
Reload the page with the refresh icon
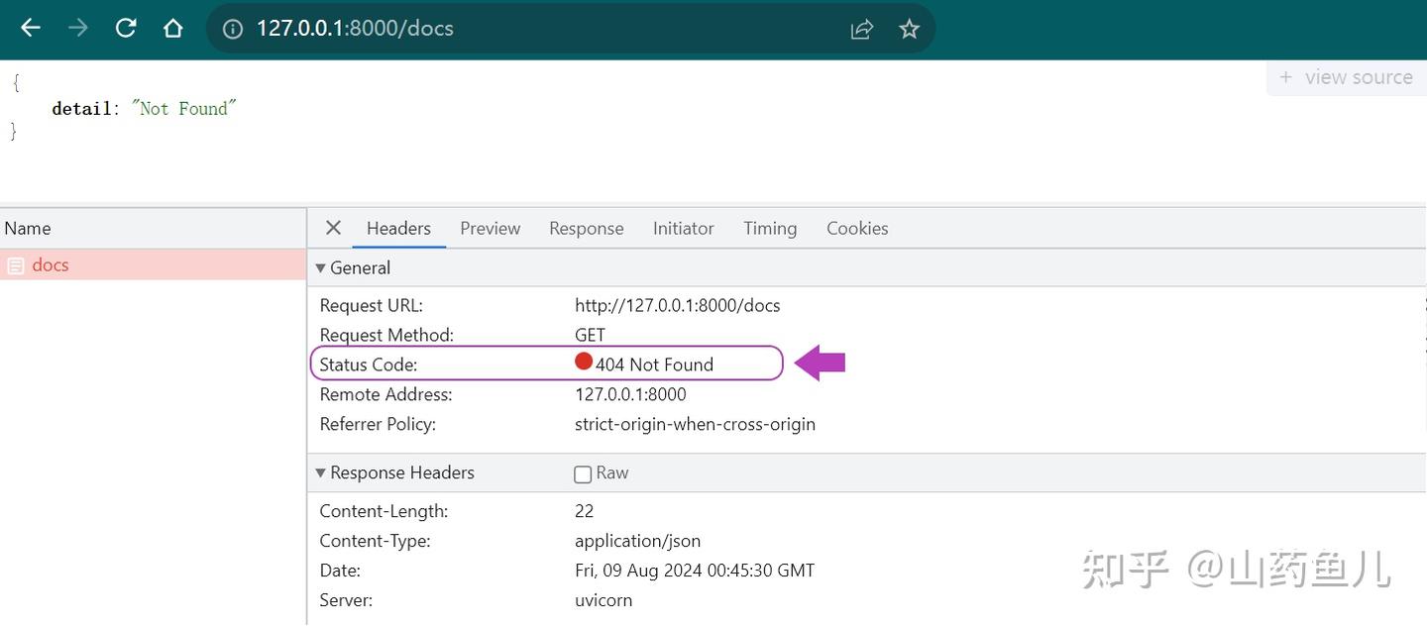tap(126, 28)
